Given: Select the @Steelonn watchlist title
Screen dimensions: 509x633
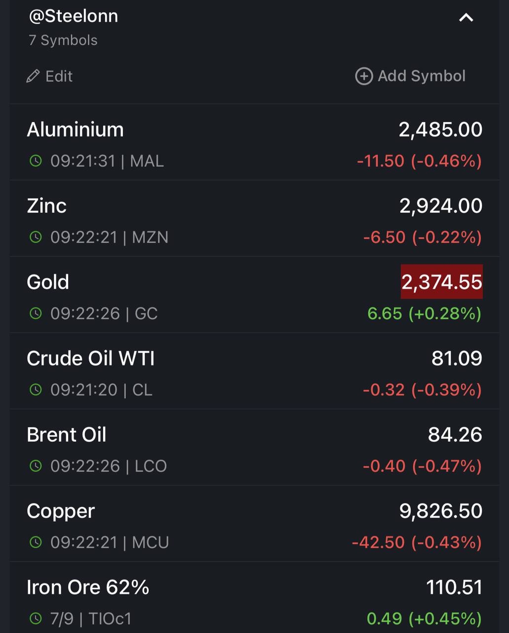Looking at the screenshot, I should click(73, 16).
